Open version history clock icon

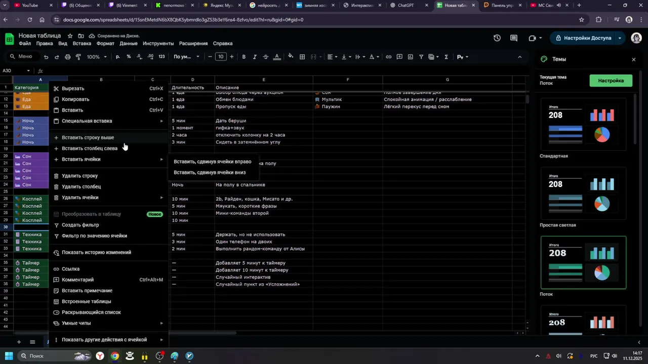[x=497, y=38]
